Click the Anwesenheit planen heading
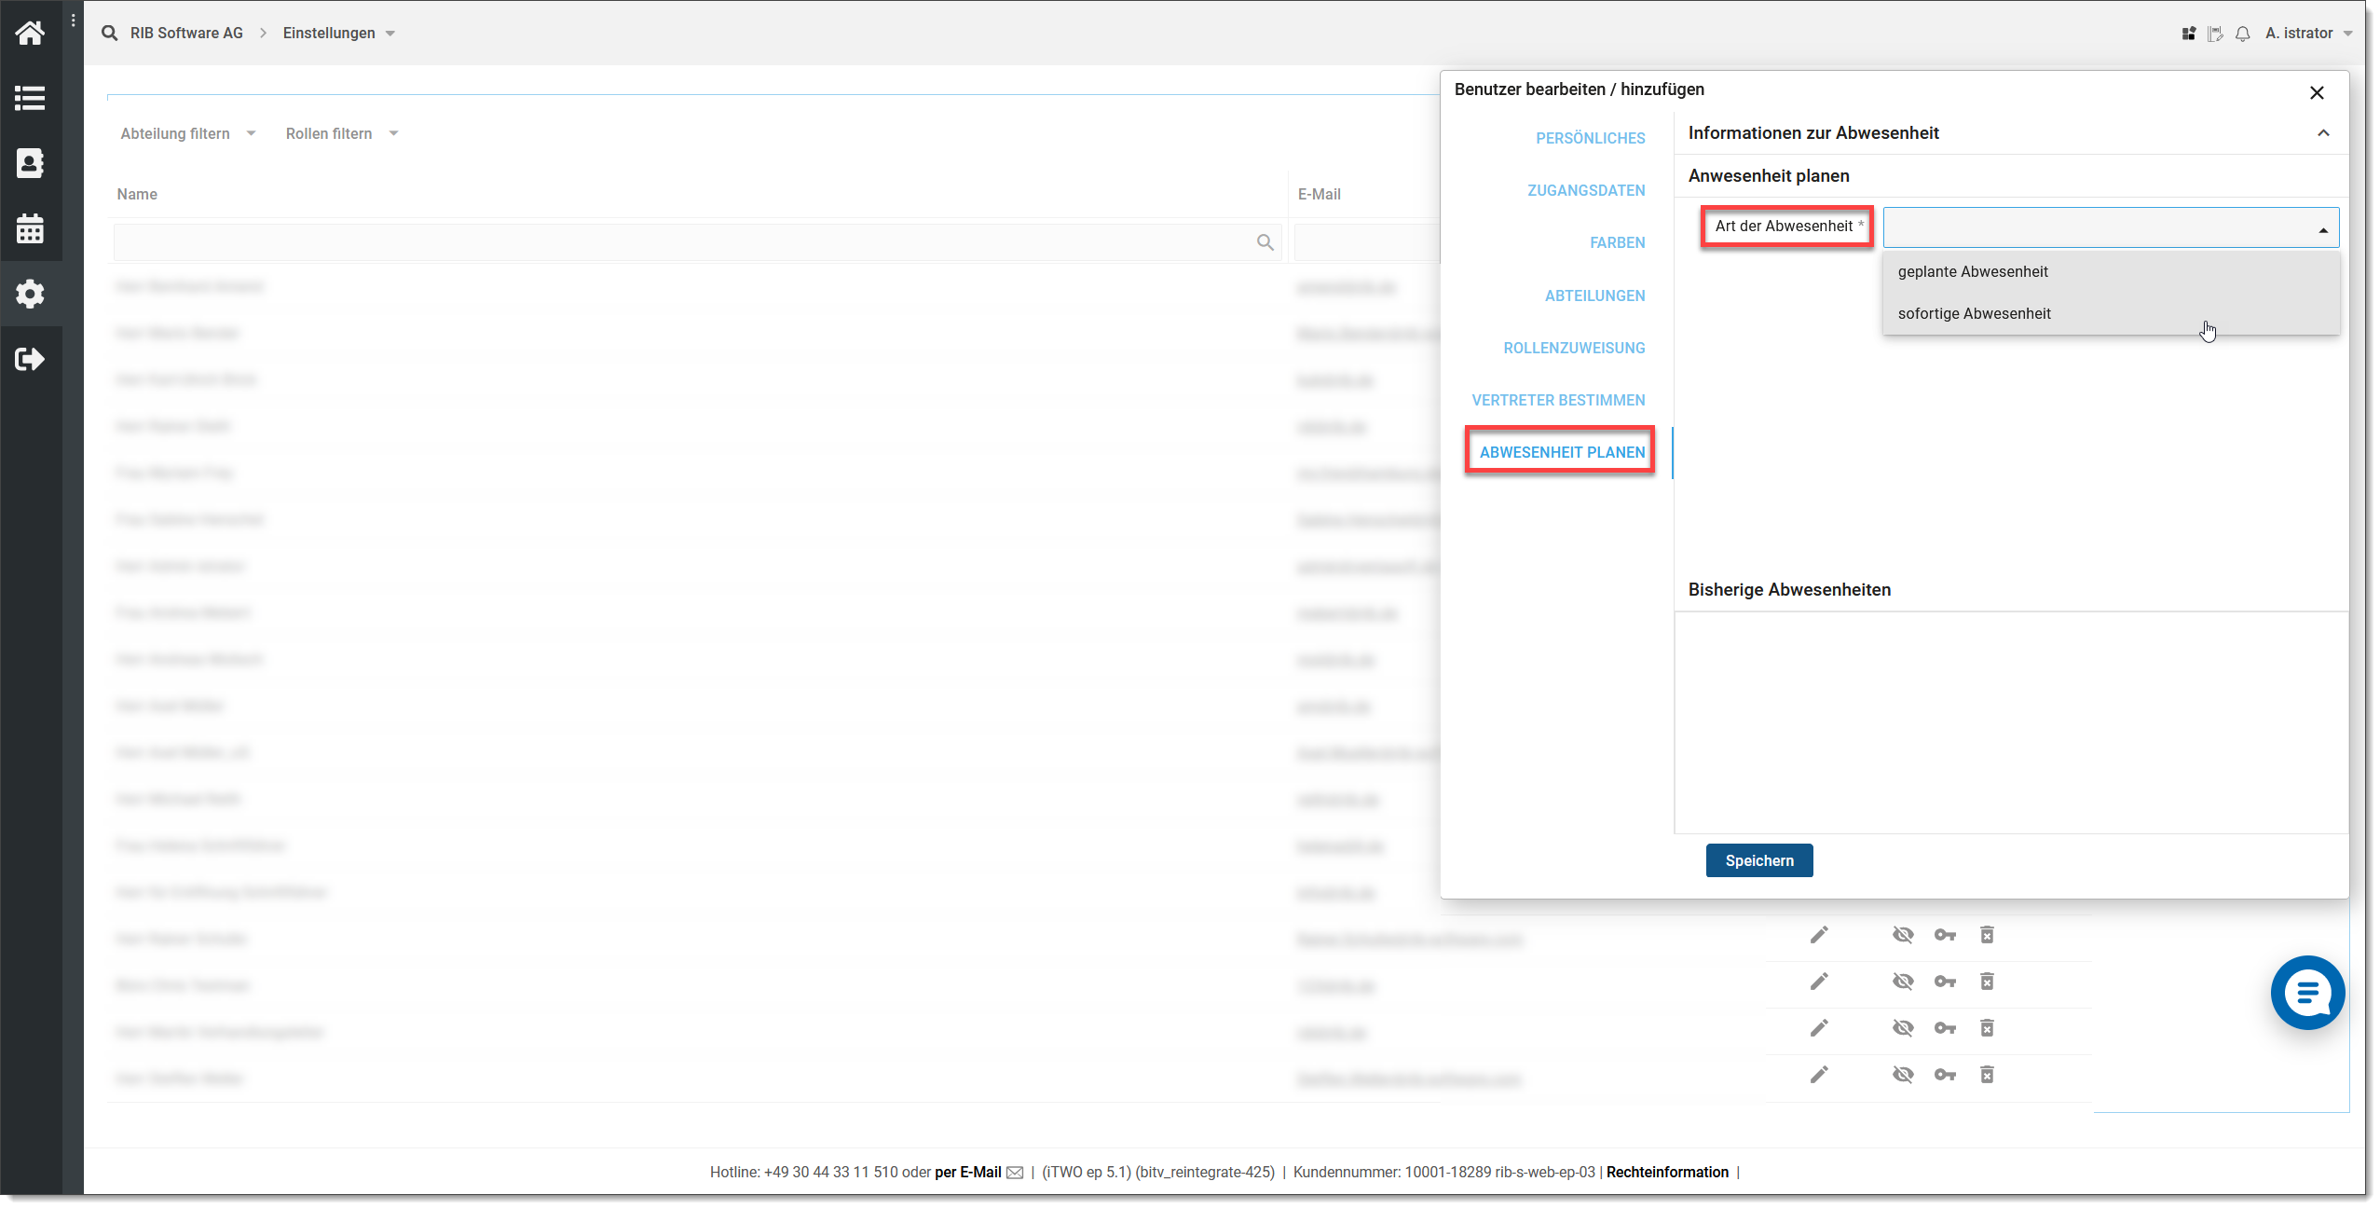 tap(1768, 176)
